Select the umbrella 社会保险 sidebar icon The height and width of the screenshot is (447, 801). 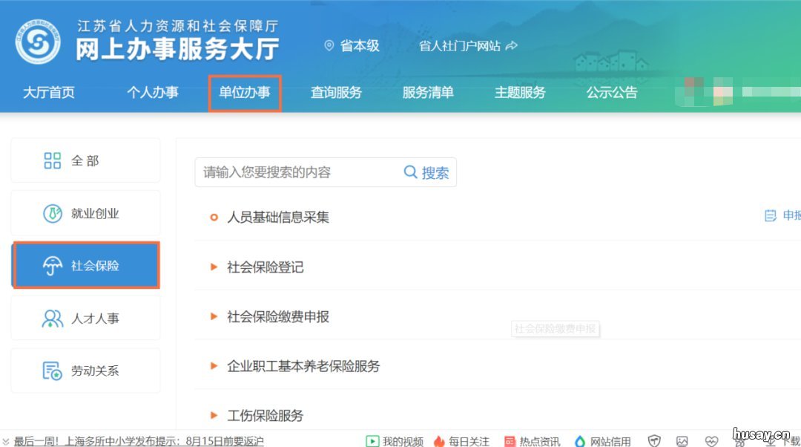click(x=52, y=265)
